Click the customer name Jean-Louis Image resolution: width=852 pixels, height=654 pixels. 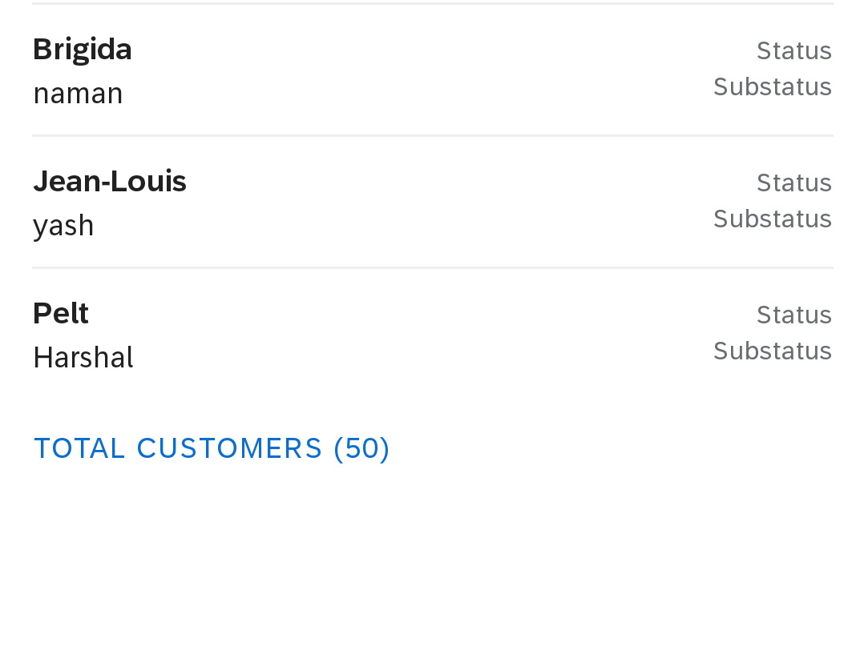[x=110, y=181]
